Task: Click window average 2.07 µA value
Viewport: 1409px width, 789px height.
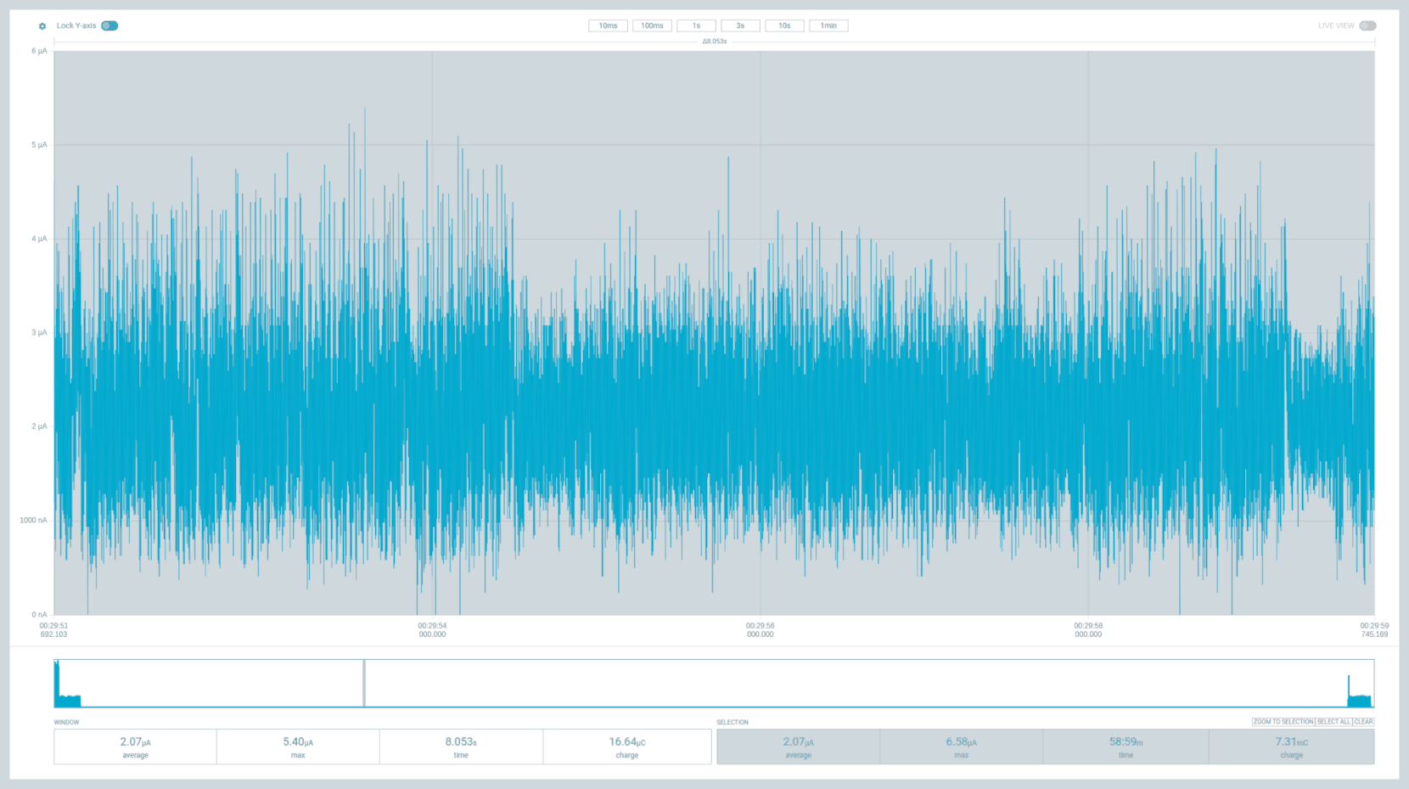Action: [135, 742]
